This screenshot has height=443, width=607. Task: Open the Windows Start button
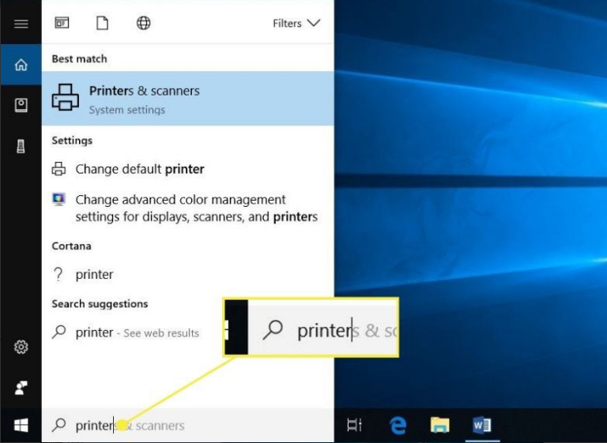pyautogui.click(x=21, y=426)
